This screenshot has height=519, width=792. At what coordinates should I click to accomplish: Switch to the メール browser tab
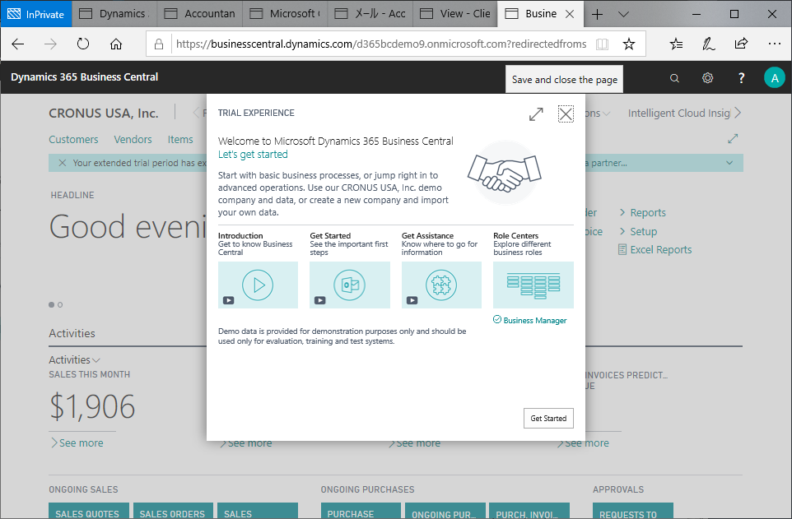(370, 14)
